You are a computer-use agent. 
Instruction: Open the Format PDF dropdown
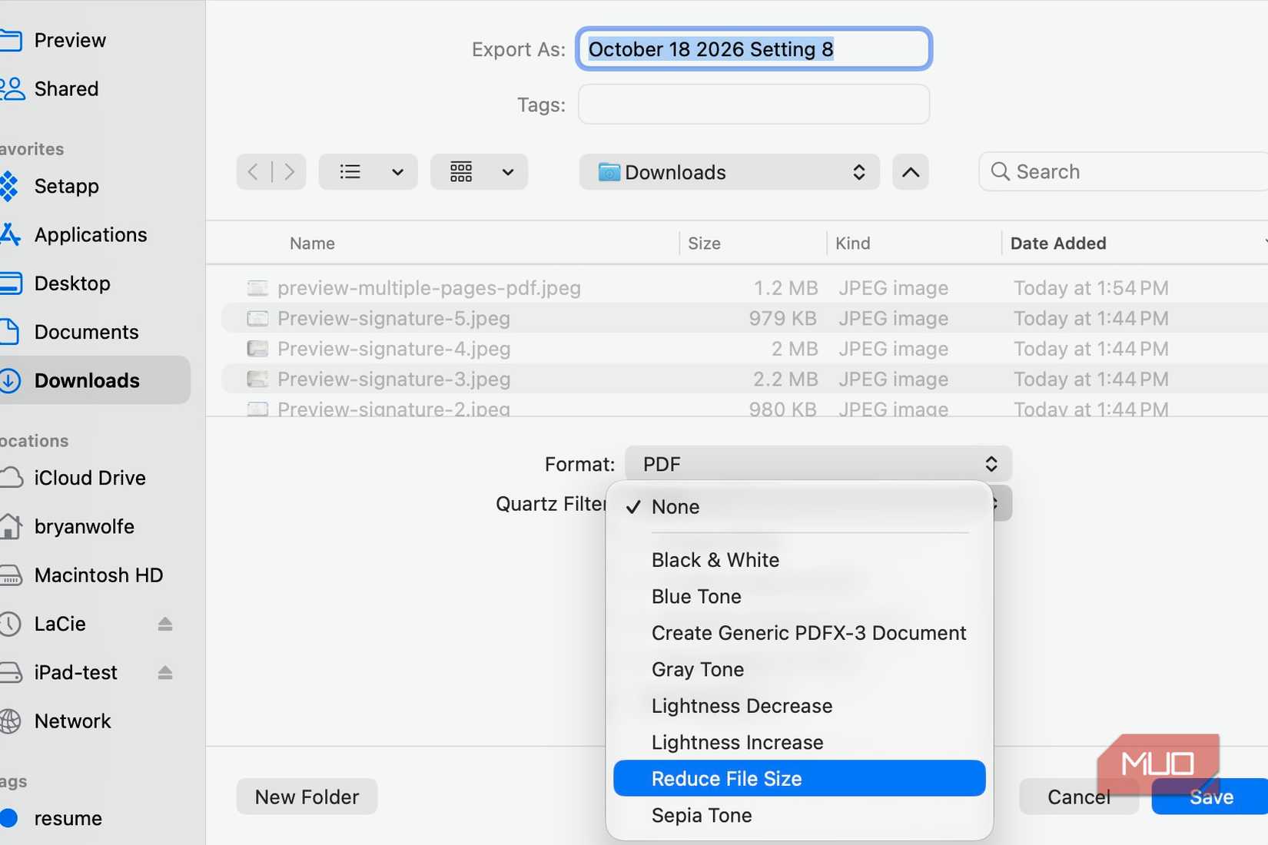tap(818, 464)
